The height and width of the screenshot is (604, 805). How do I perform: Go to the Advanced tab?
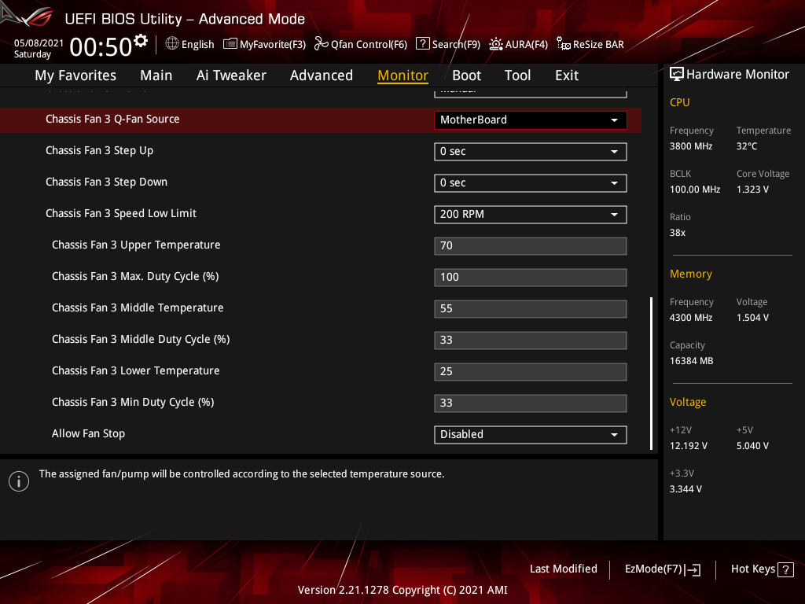click(x=322, y=75)
